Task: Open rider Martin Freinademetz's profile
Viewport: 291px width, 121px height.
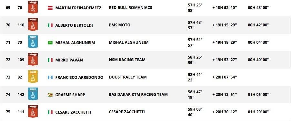Action: click(78, 8)
